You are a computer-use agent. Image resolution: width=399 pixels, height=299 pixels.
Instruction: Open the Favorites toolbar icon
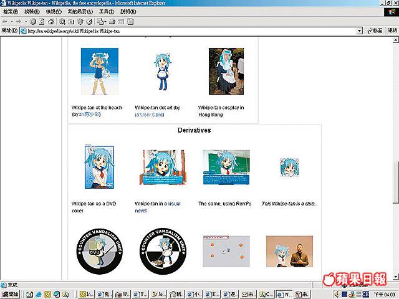point(71,21)
